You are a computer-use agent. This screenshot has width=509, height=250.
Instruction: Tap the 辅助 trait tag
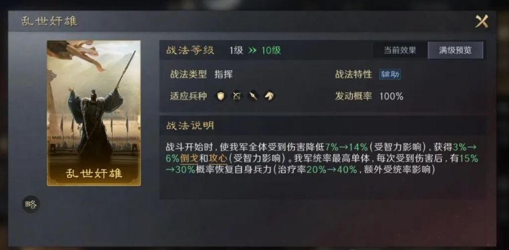click(390, 75)
